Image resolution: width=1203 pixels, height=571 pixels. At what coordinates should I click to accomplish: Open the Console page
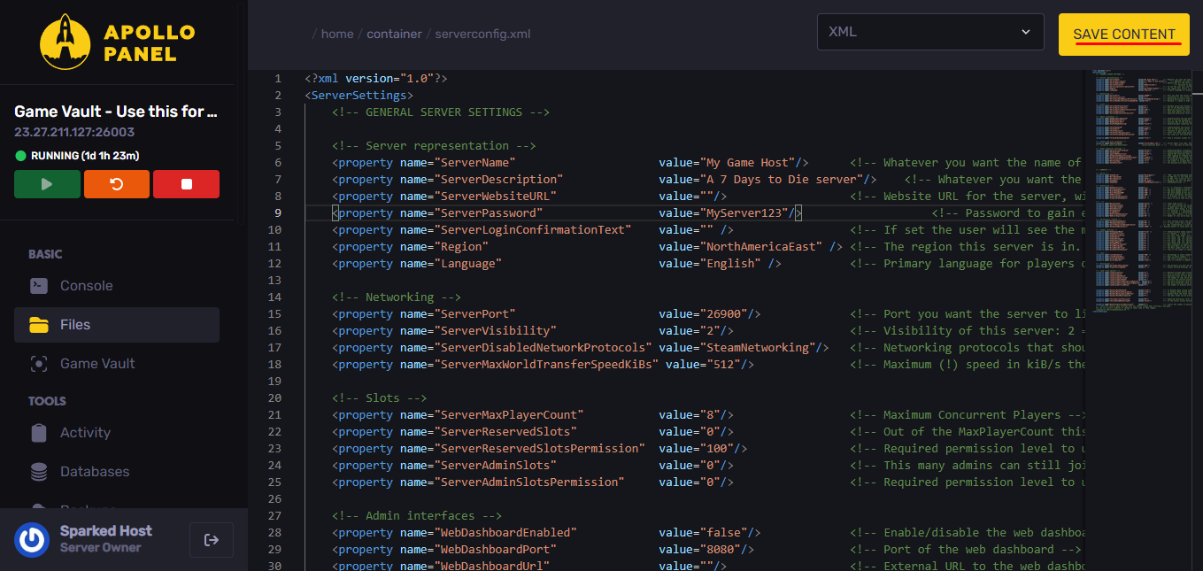click(x=117, y=286)
